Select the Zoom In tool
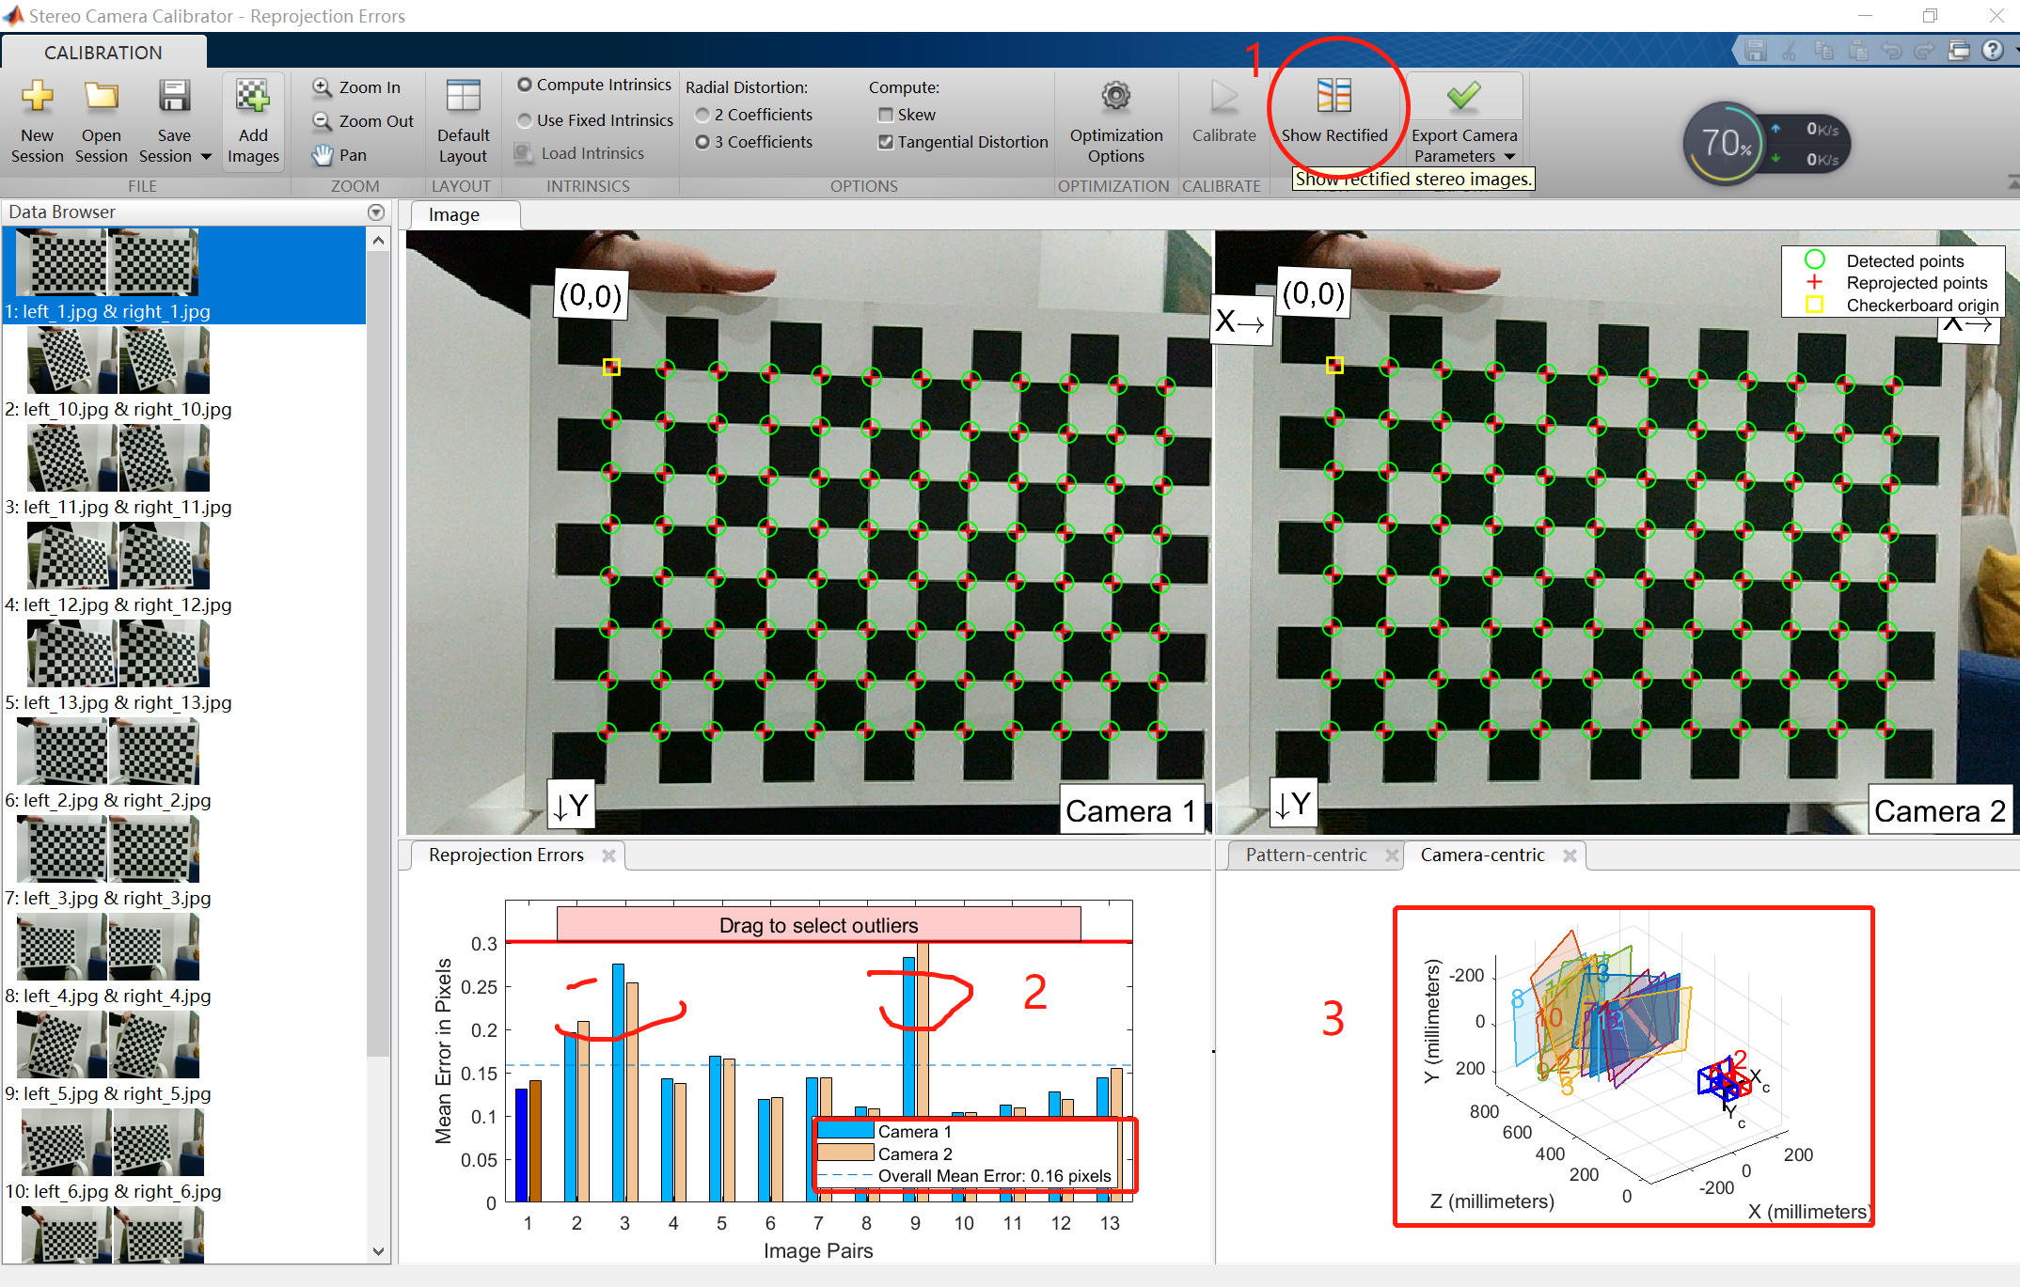The height and width of the screenshot is (1287, 2020). [357, 87]
